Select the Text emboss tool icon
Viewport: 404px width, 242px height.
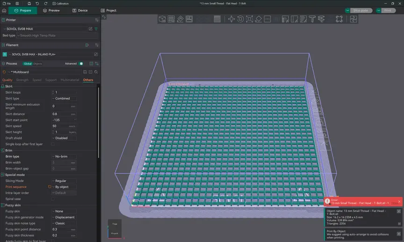312,19
